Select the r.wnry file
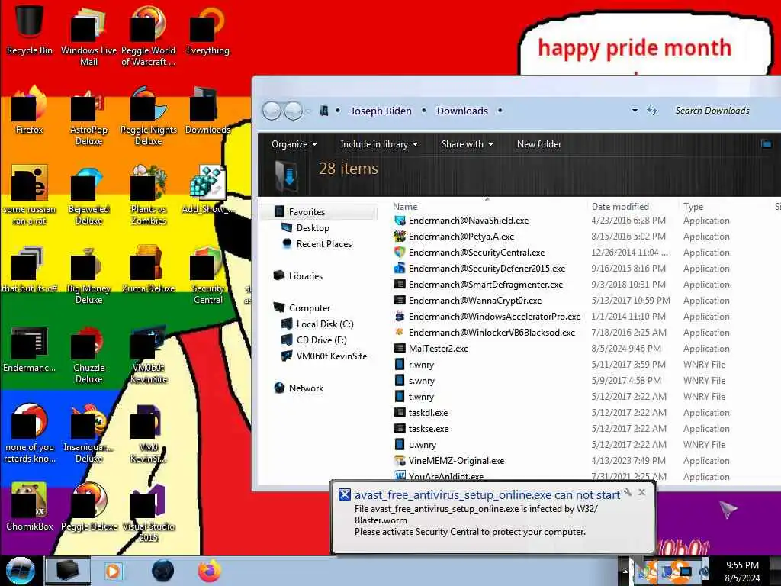Viewport: 781px width, 586px height. click(421, 364)
